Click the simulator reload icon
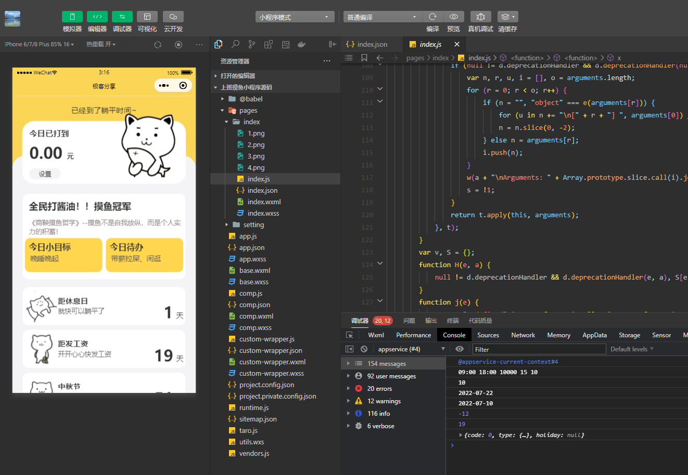The width and height of the screenshot is (688, 475). click(x=158, y=45)
